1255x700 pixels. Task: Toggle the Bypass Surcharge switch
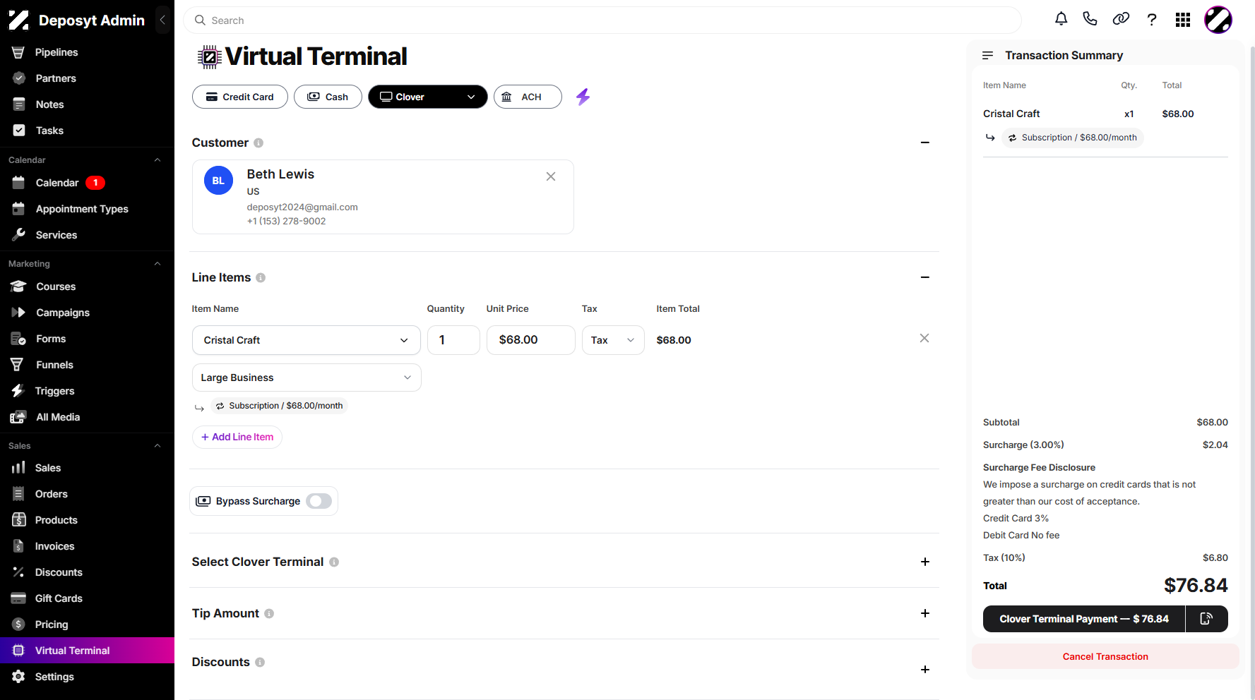click(x=319, y=501)
